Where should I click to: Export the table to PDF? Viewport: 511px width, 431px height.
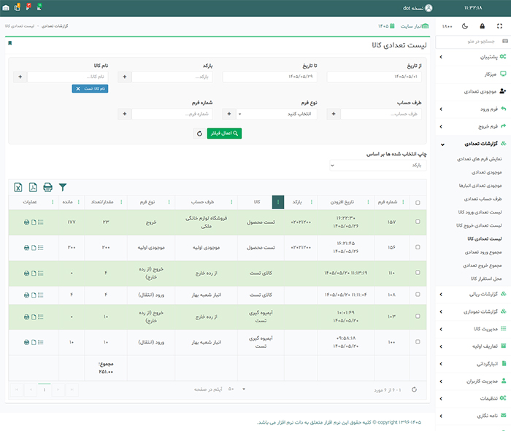(x=33, y=187)
